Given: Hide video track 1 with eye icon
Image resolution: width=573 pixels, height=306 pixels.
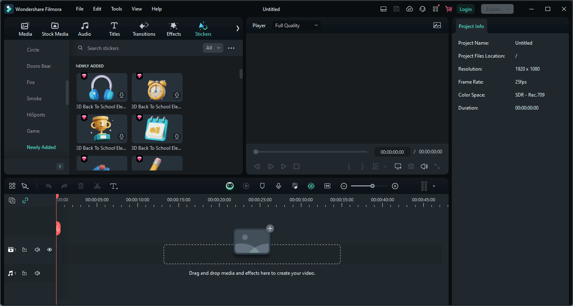Looking at the screenshot, I should tap(50, 250).
